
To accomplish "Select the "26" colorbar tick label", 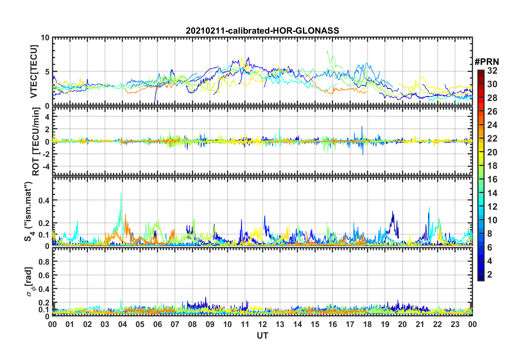I will (492, 111).
